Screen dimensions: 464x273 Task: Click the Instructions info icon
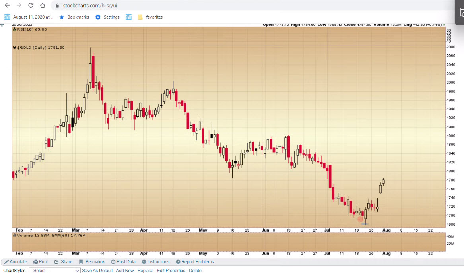point(144,262)
